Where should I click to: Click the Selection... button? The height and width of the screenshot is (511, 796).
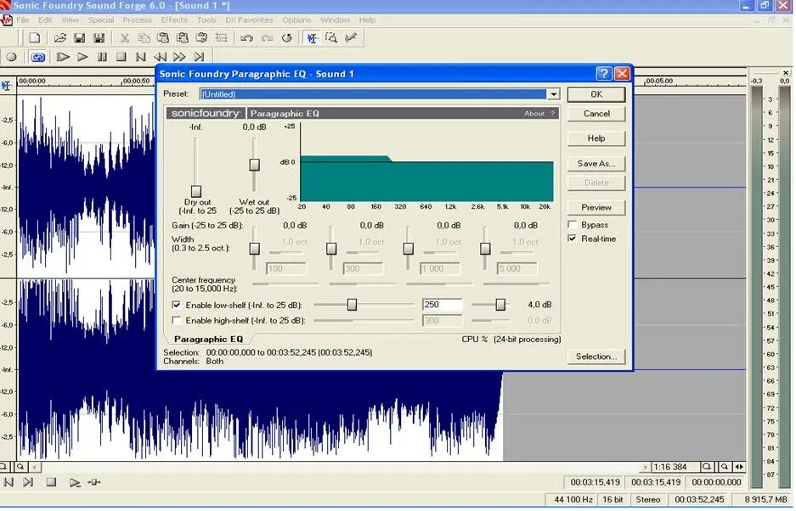coord(596,357)
